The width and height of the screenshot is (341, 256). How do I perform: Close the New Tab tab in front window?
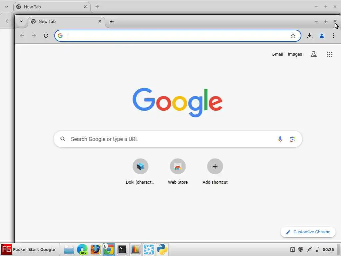pos(100,21)
